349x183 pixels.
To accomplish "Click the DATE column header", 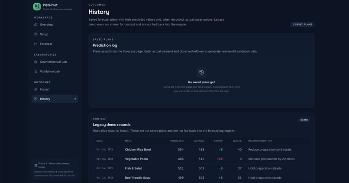I will [100, 141].
